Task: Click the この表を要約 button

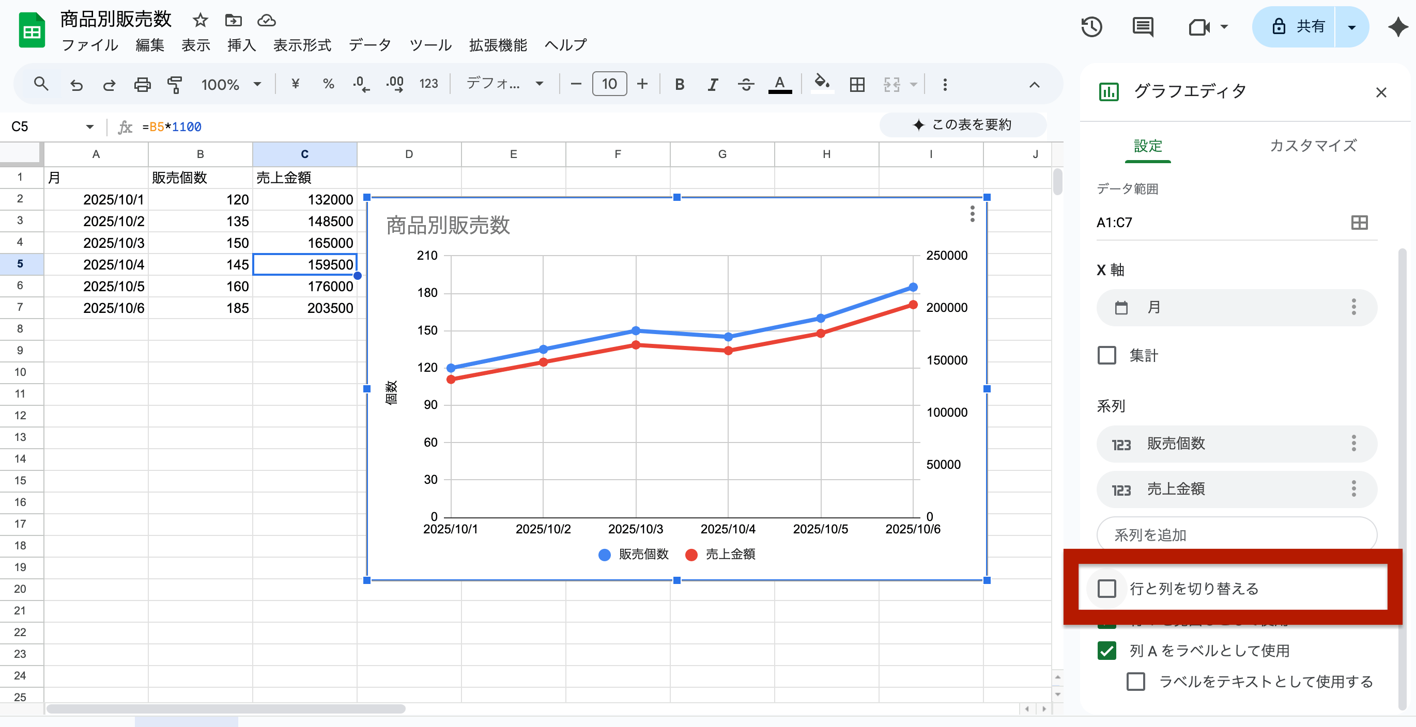Action: [962, 124]
